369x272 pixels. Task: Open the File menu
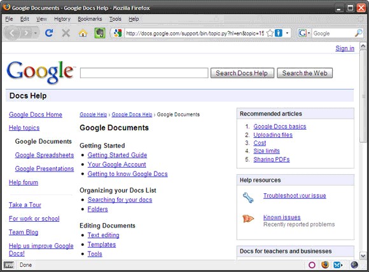[9, 19]
